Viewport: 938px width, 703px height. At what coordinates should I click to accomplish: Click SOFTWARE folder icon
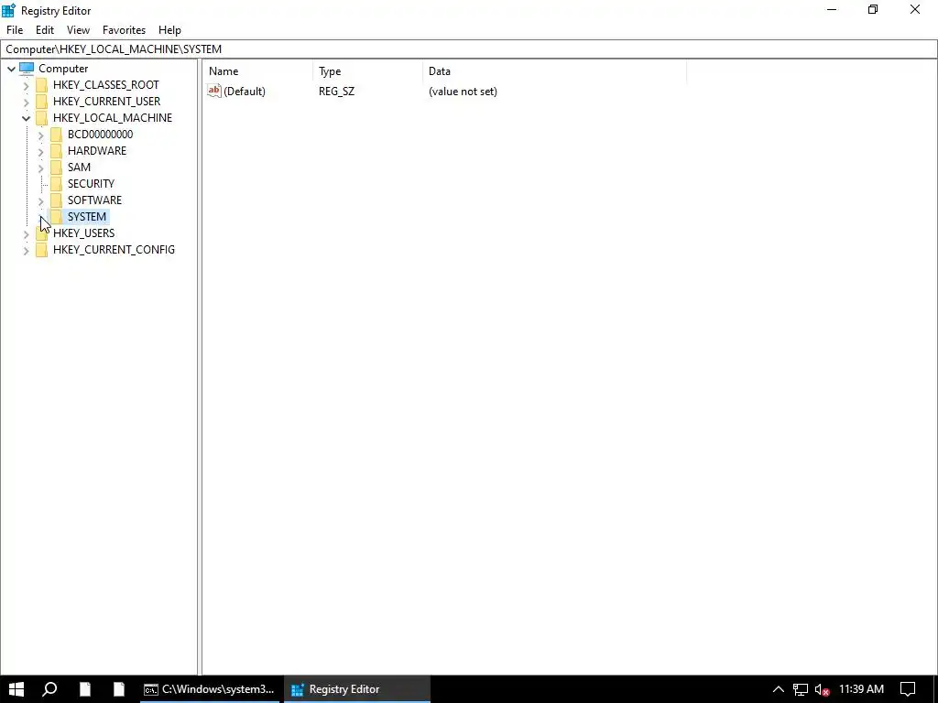(x=56, y=200)
